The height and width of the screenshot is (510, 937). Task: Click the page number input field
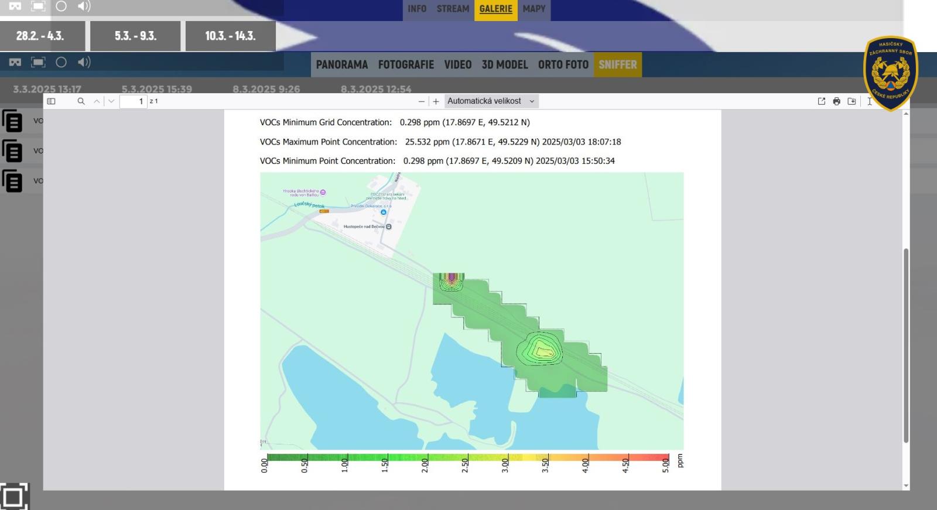[x=133, y=101]
